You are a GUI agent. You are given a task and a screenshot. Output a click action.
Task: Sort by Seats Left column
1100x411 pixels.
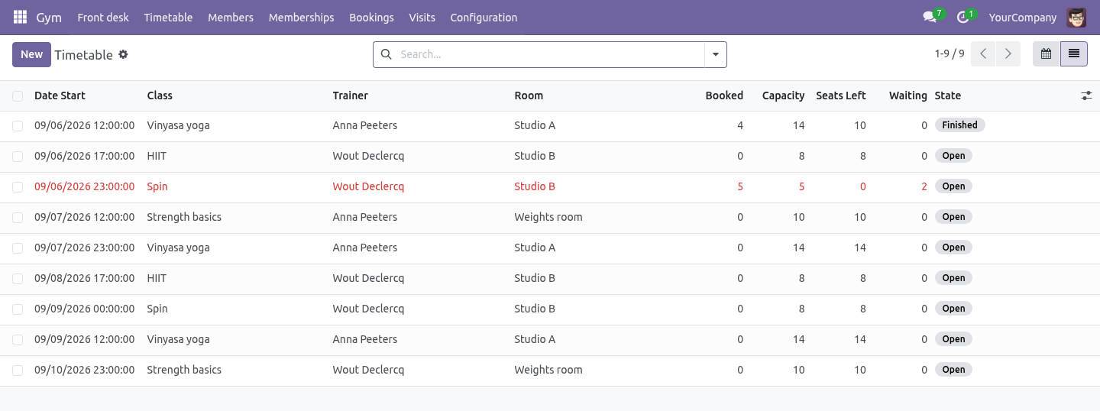[841, 95]
